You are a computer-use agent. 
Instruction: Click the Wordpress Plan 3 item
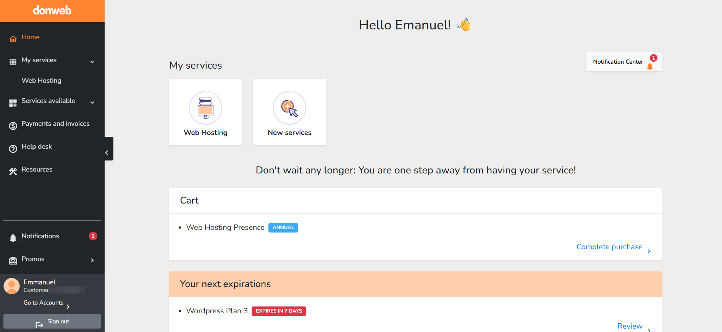pos(217,311)
